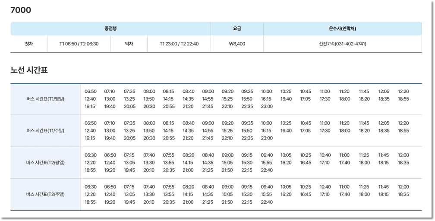This screenshot has width=435, height=221.
Task: Click the 막차 label cell
Action: click(x=129, y=44)
